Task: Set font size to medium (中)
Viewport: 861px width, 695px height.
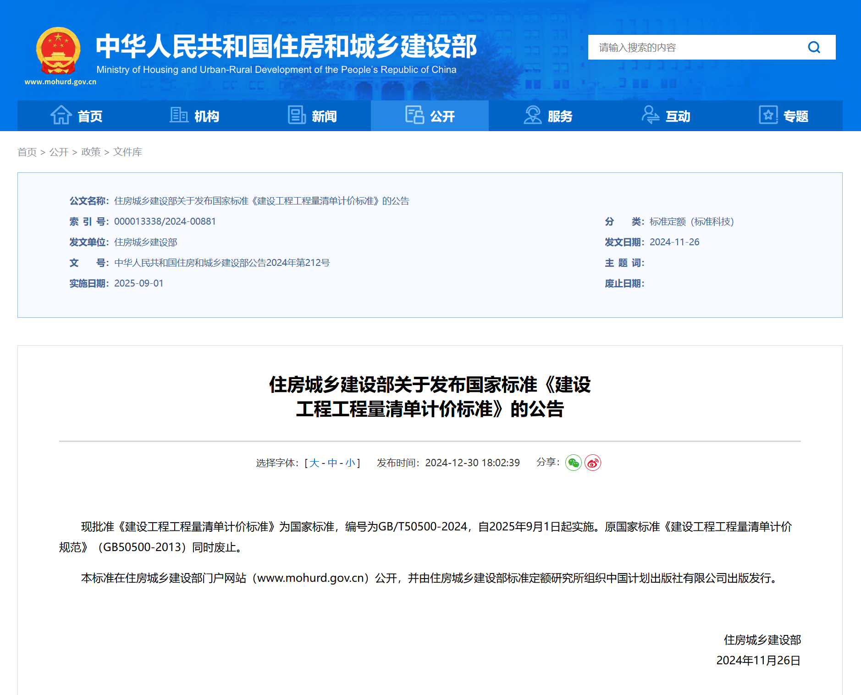Action: click(332, 463)
